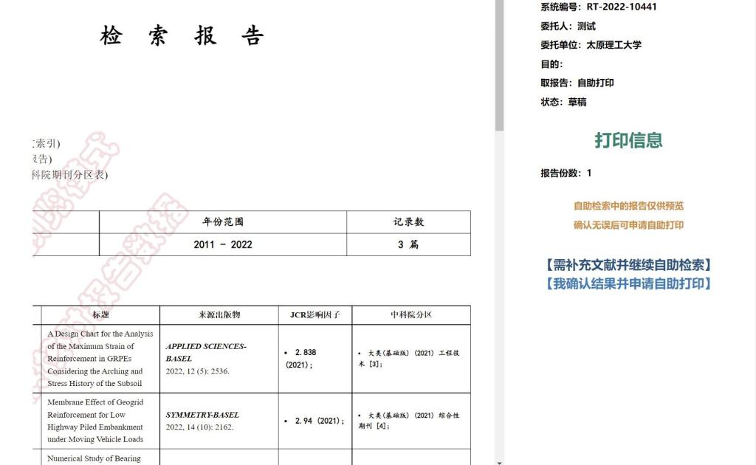Viewport: 756px width, 465px height.
Task: Click the 报告份数 report copies line
Action: pos(566,173)
